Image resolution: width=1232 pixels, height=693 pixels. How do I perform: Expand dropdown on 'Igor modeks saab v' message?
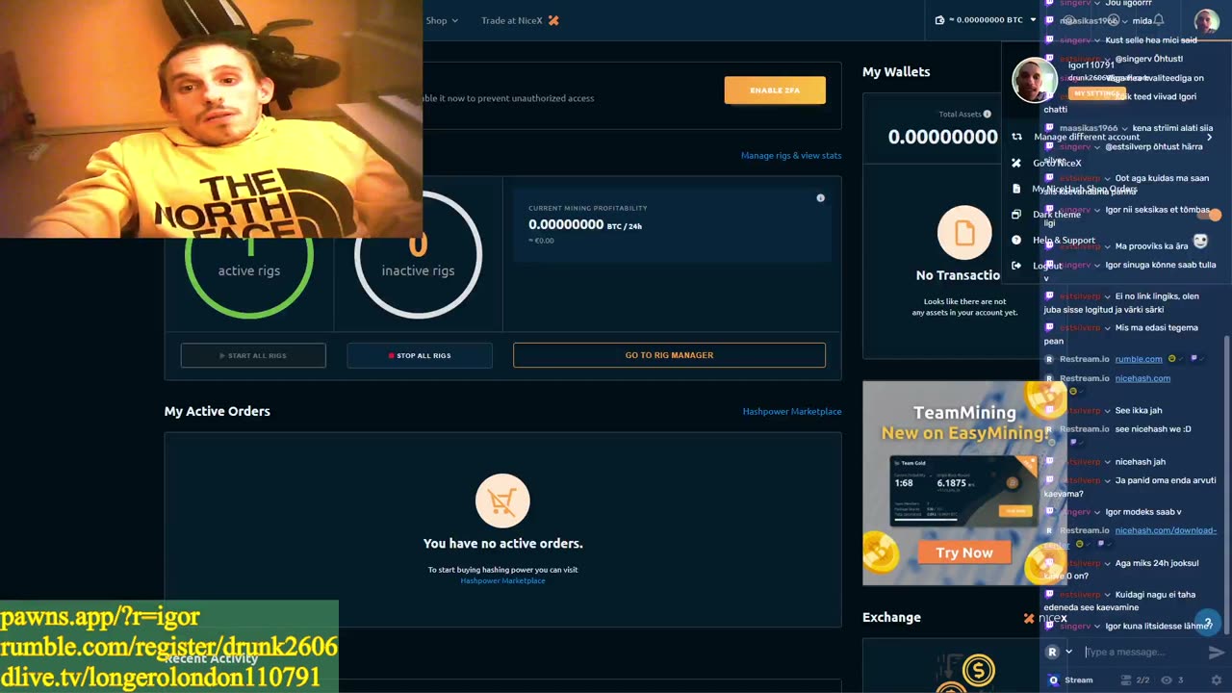(1097, 512)
